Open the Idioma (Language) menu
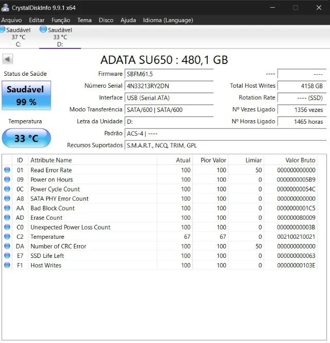The width and height of the screenshot is (330, 343). (168, 20)
